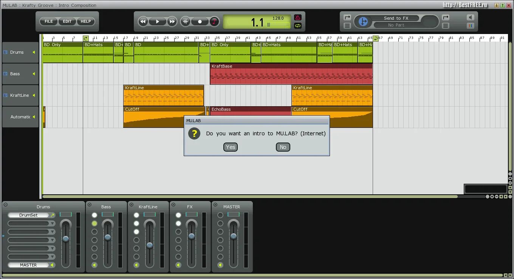
Task: Click the loop end marker in ruler
Action: 376,38
